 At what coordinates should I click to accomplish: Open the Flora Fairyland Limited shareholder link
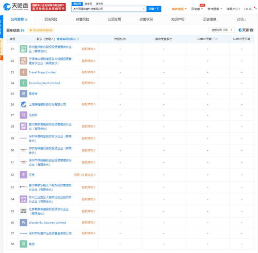coord(44,83)
